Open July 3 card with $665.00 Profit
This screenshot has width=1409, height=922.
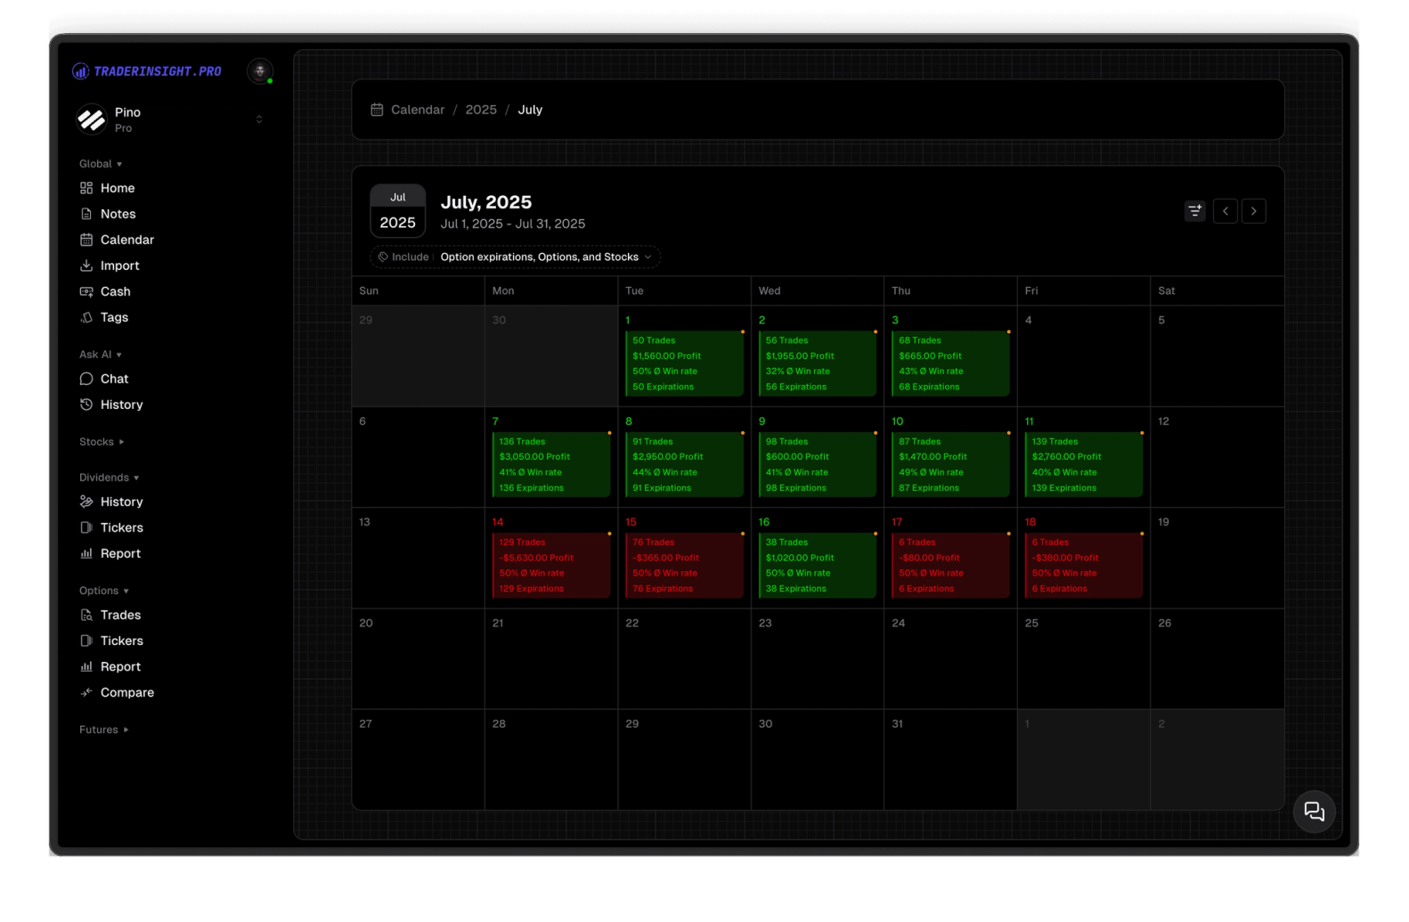[951, 363]
